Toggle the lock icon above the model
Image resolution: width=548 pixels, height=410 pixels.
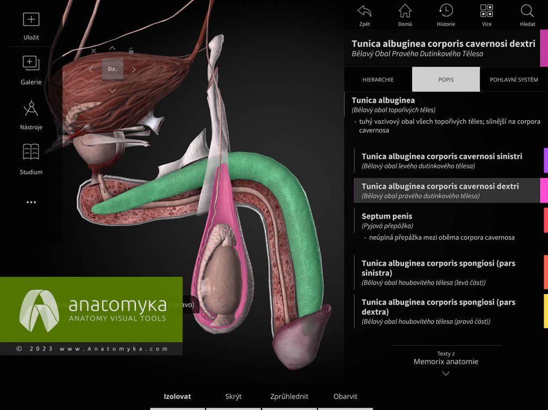131,50
